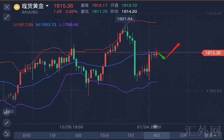Step chart backward with left skip icon
This screenshot has width=224, height=140.
pyautogui.click(x=106, y=119)
